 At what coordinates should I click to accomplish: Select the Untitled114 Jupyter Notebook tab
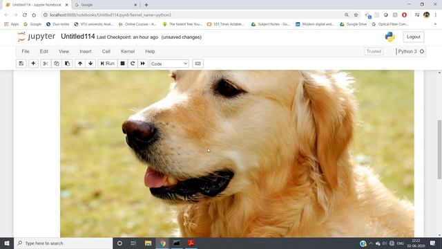[37, 5]
